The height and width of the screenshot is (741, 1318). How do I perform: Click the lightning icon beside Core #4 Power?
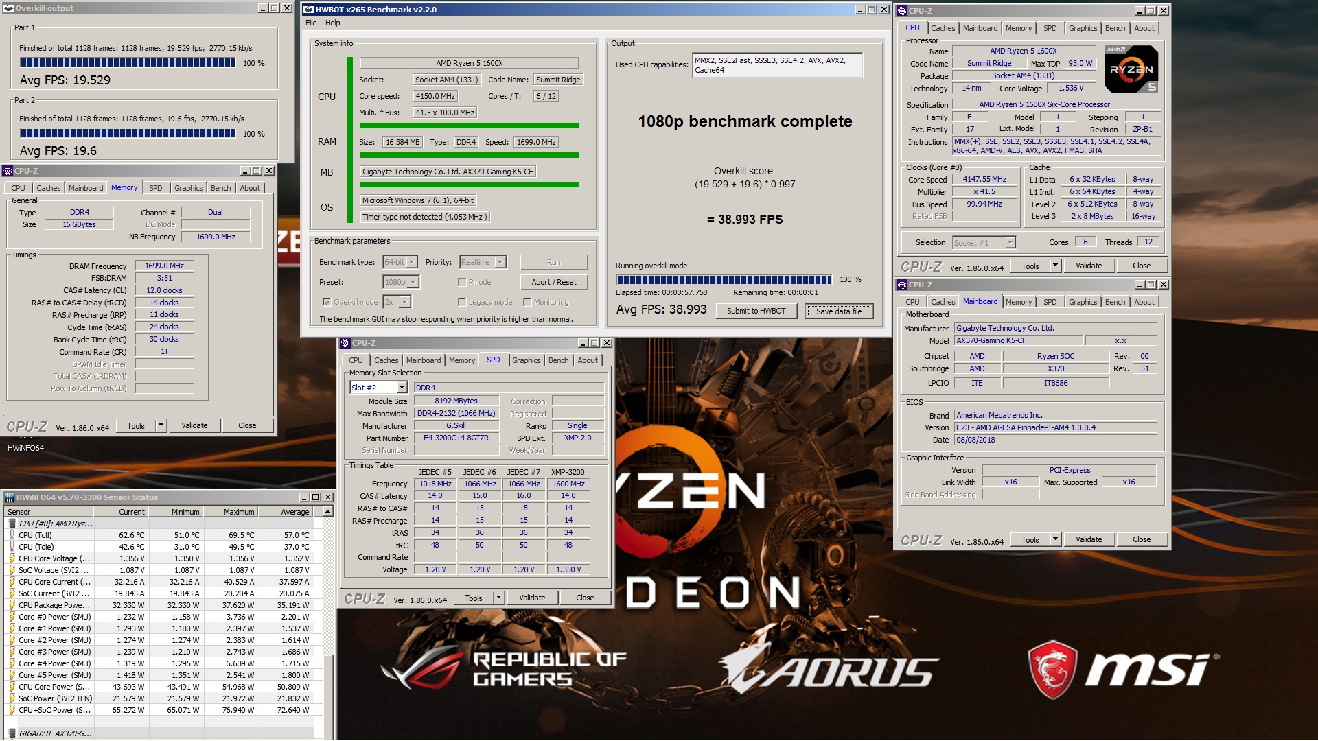pos(12,663)
